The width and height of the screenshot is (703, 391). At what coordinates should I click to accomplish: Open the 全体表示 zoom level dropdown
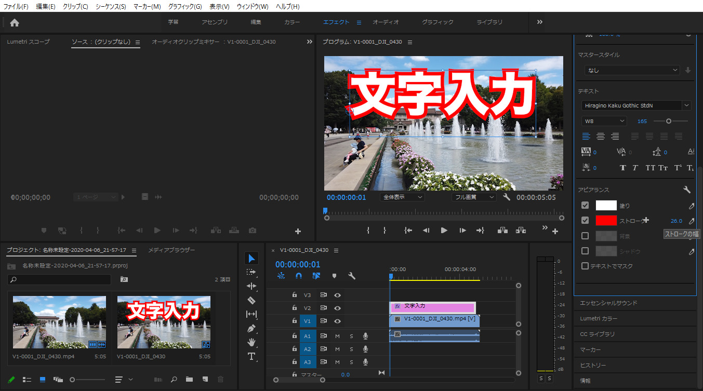tap(403, 197)
